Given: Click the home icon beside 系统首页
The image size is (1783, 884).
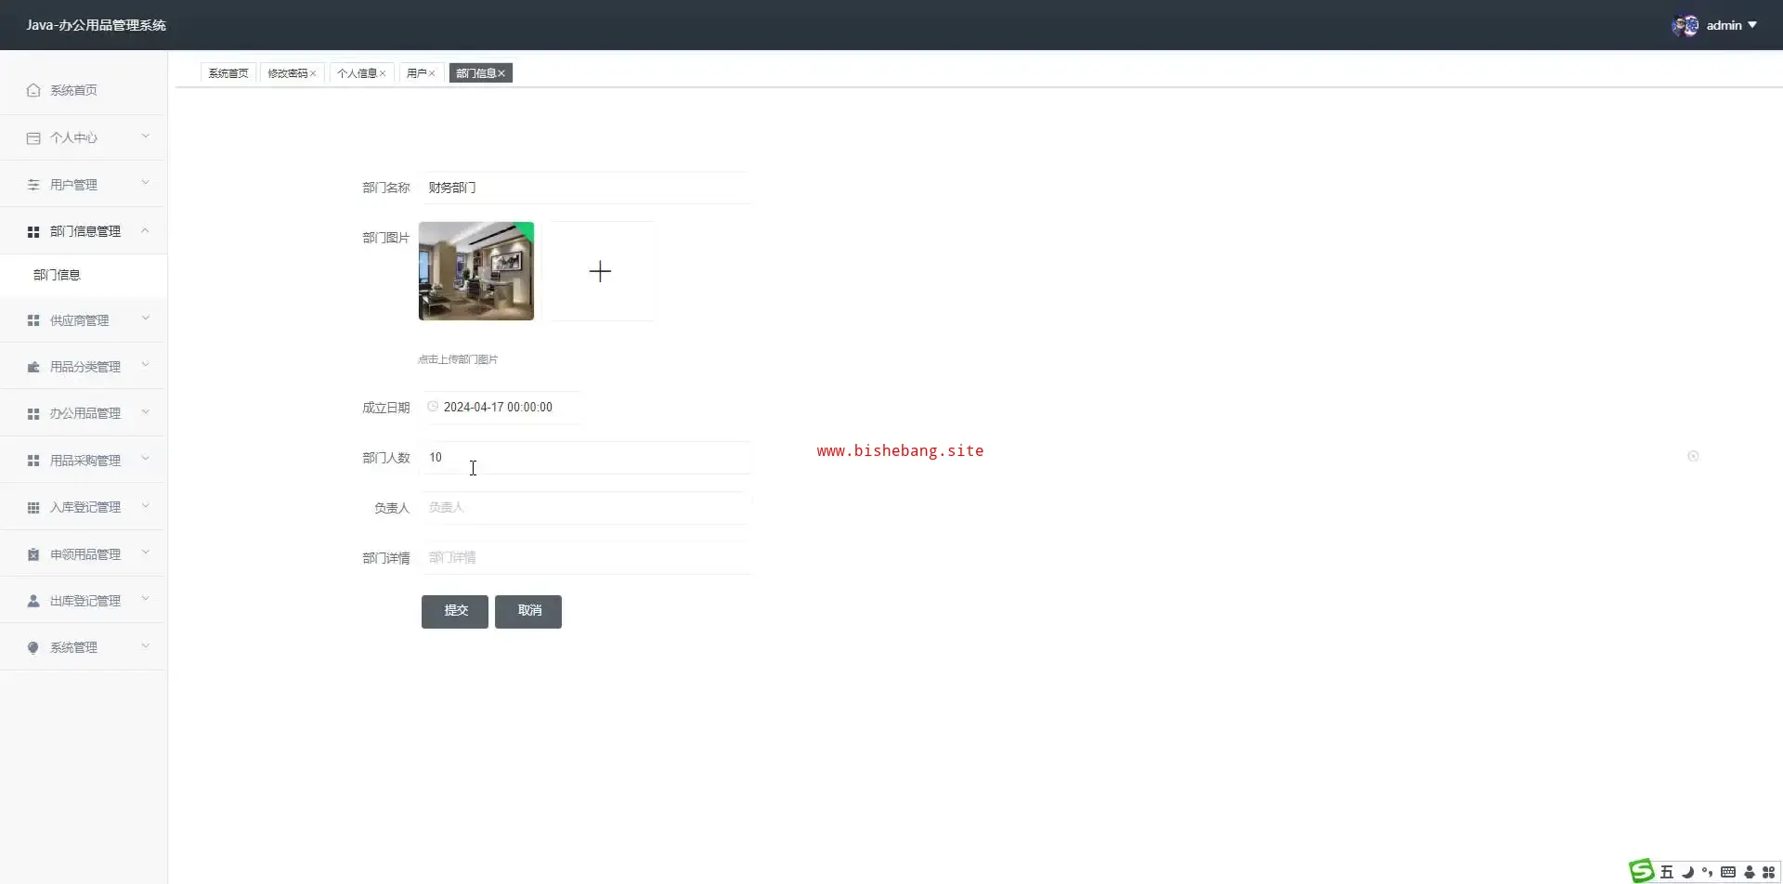Looking at the screenshot, I should click(33, 90).
